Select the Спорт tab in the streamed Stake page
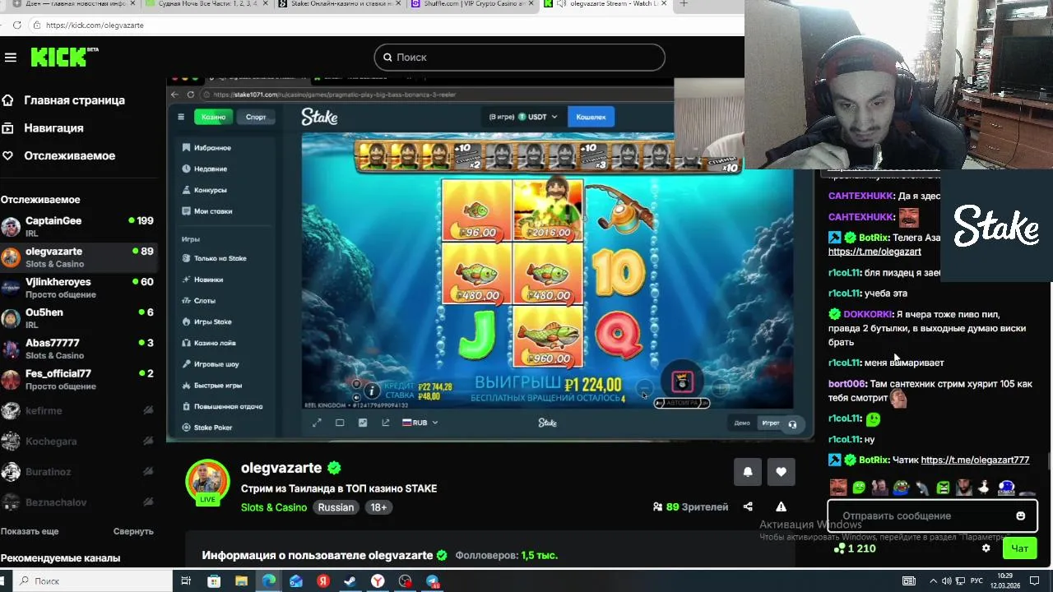1053x592 pixels. [256, 117]
